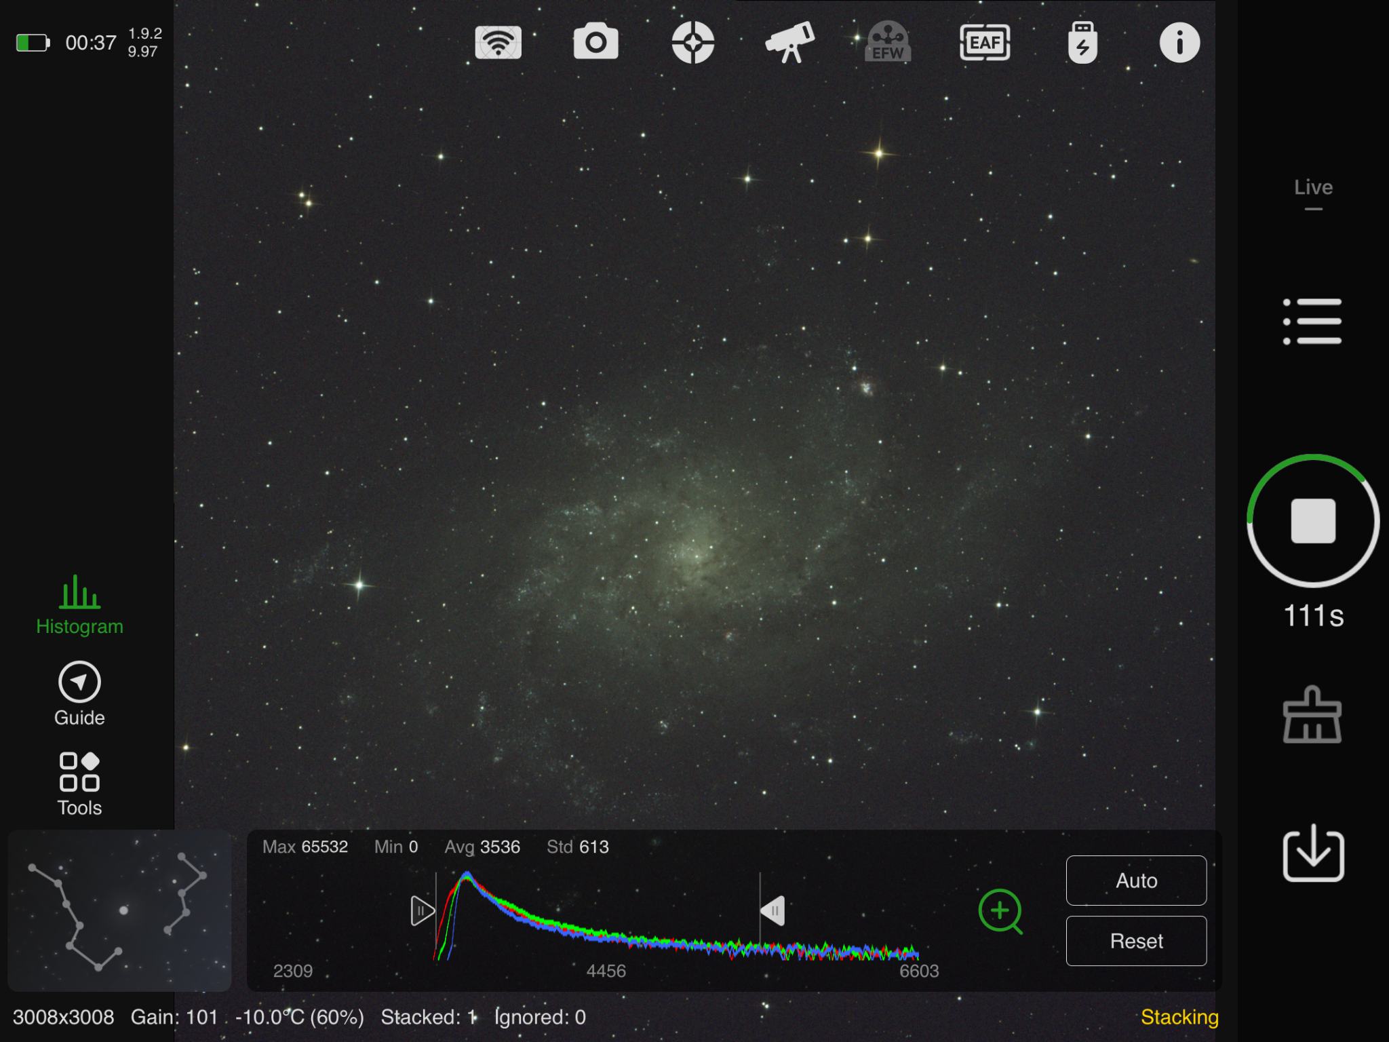Click the histogram black point handle
Screen dimensions: 1389x1042
tap(422, 910)
